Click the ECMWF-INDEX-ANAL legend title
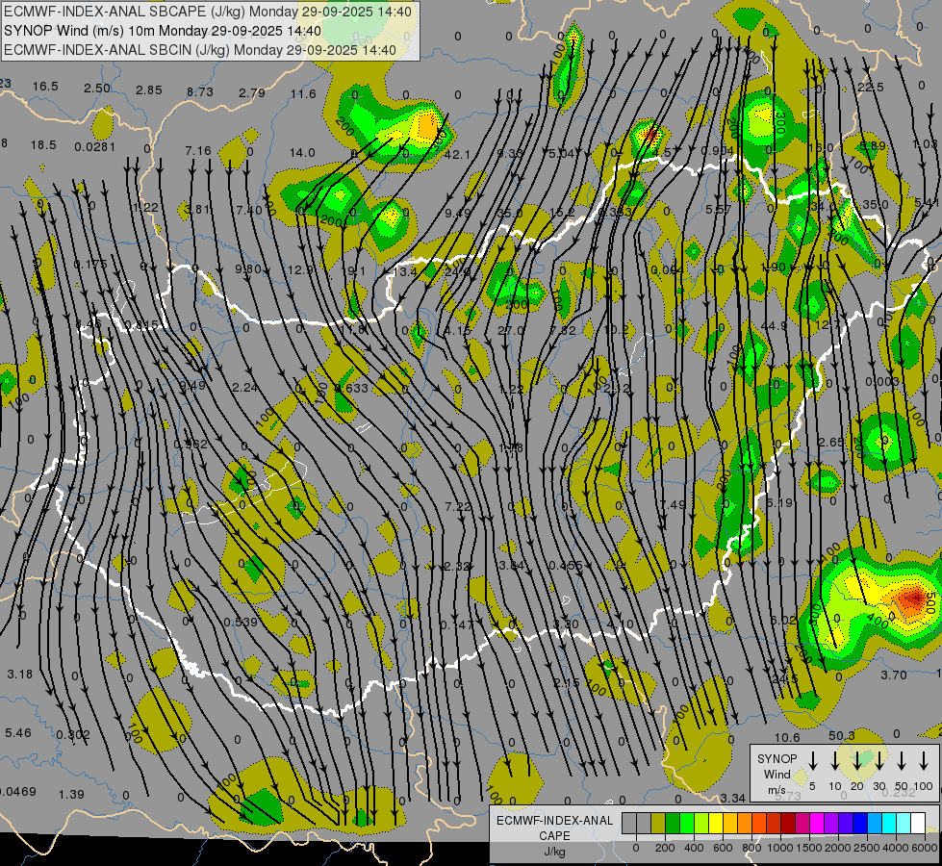This screenshot has height=866, width=942. tap(554, 821)
